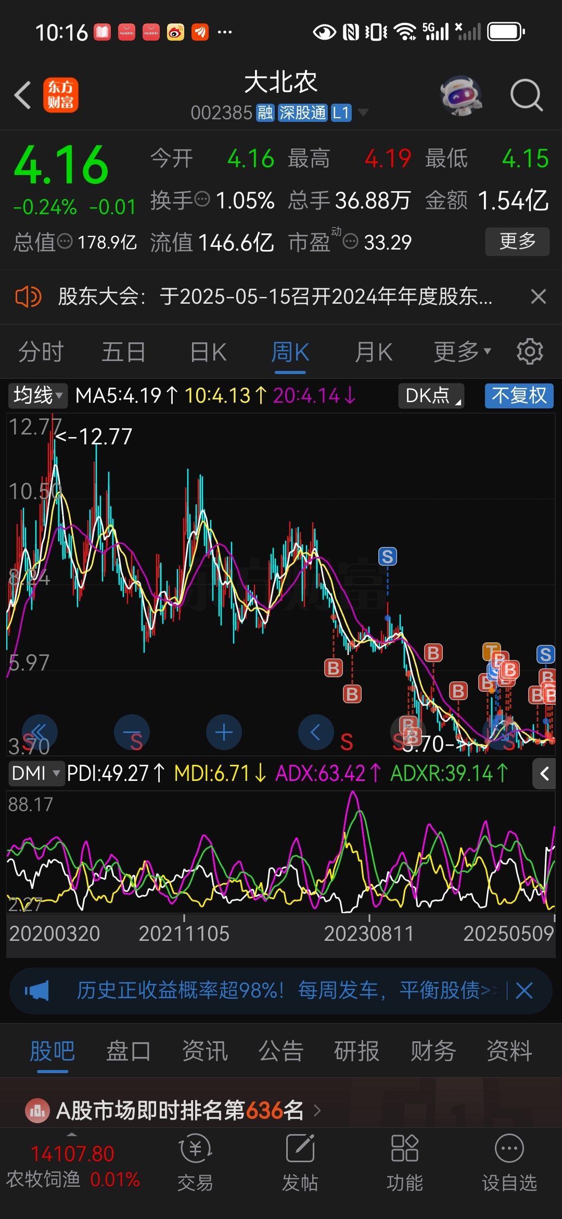562x1219 pixels.
Task: Expand stock title dropdown arrow
Action: [363, 113]
